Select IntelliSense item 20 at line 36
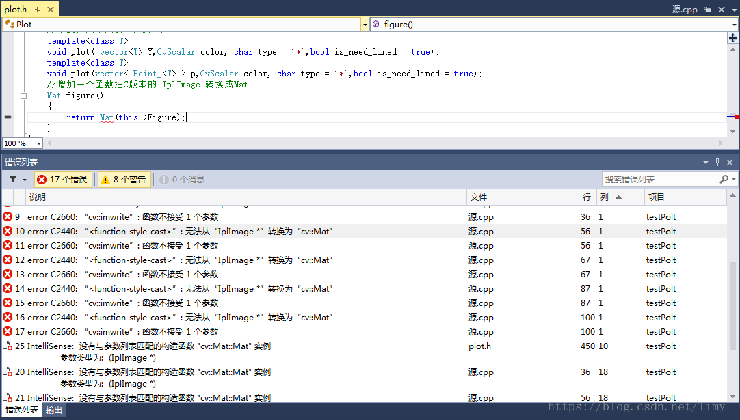The image size is (740, 420). [x=364, y=378]
